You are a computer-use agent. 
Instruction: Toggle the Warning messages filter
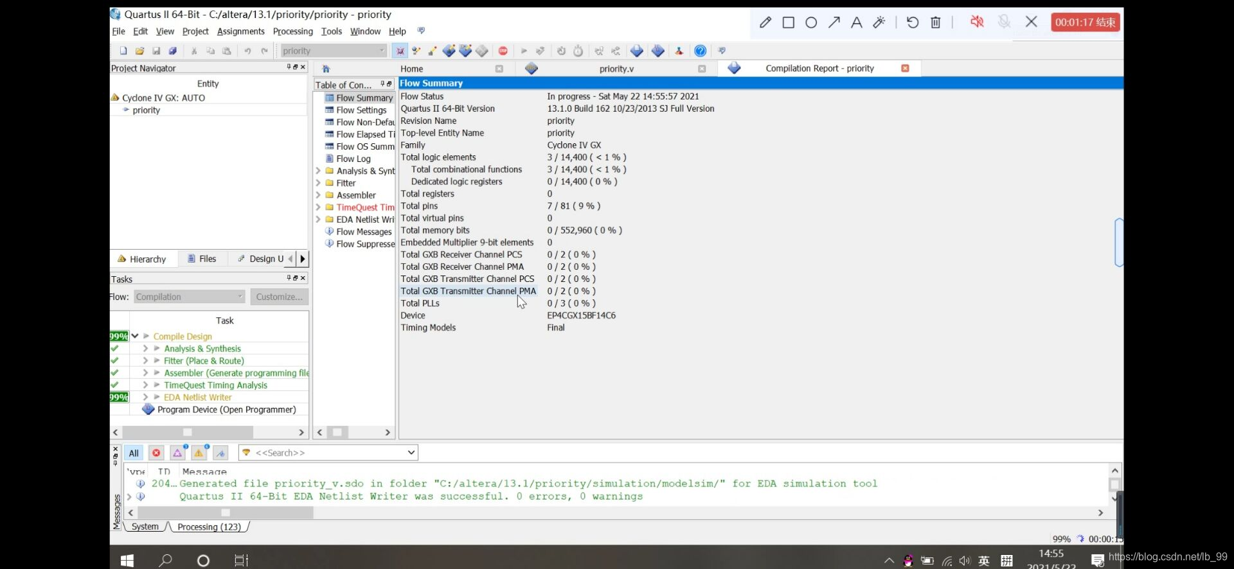coord(199,453)
